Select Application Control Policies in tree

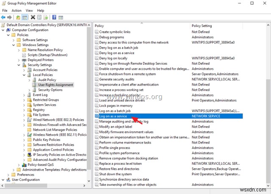(x=53, y=150)
